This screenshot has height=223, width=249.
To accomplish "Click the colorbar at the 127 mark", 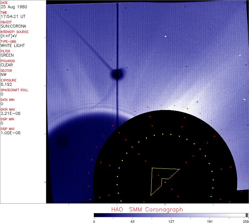I will point(171,215).
